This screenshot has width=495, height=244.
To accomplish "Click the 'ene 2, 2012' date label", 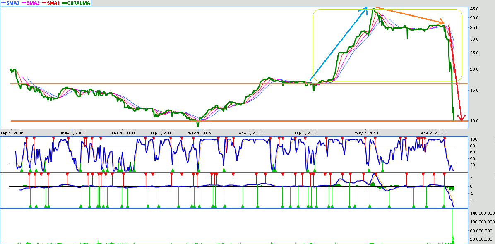I will 433,133.
